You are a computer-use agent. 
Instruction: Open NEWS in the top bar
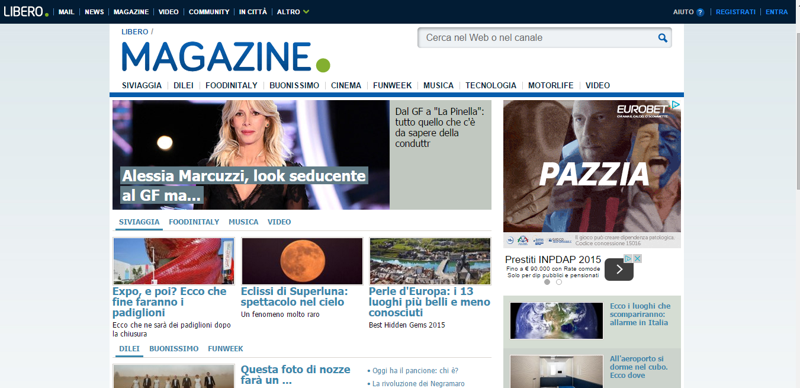pyautogui.click(x=94, y=12)
